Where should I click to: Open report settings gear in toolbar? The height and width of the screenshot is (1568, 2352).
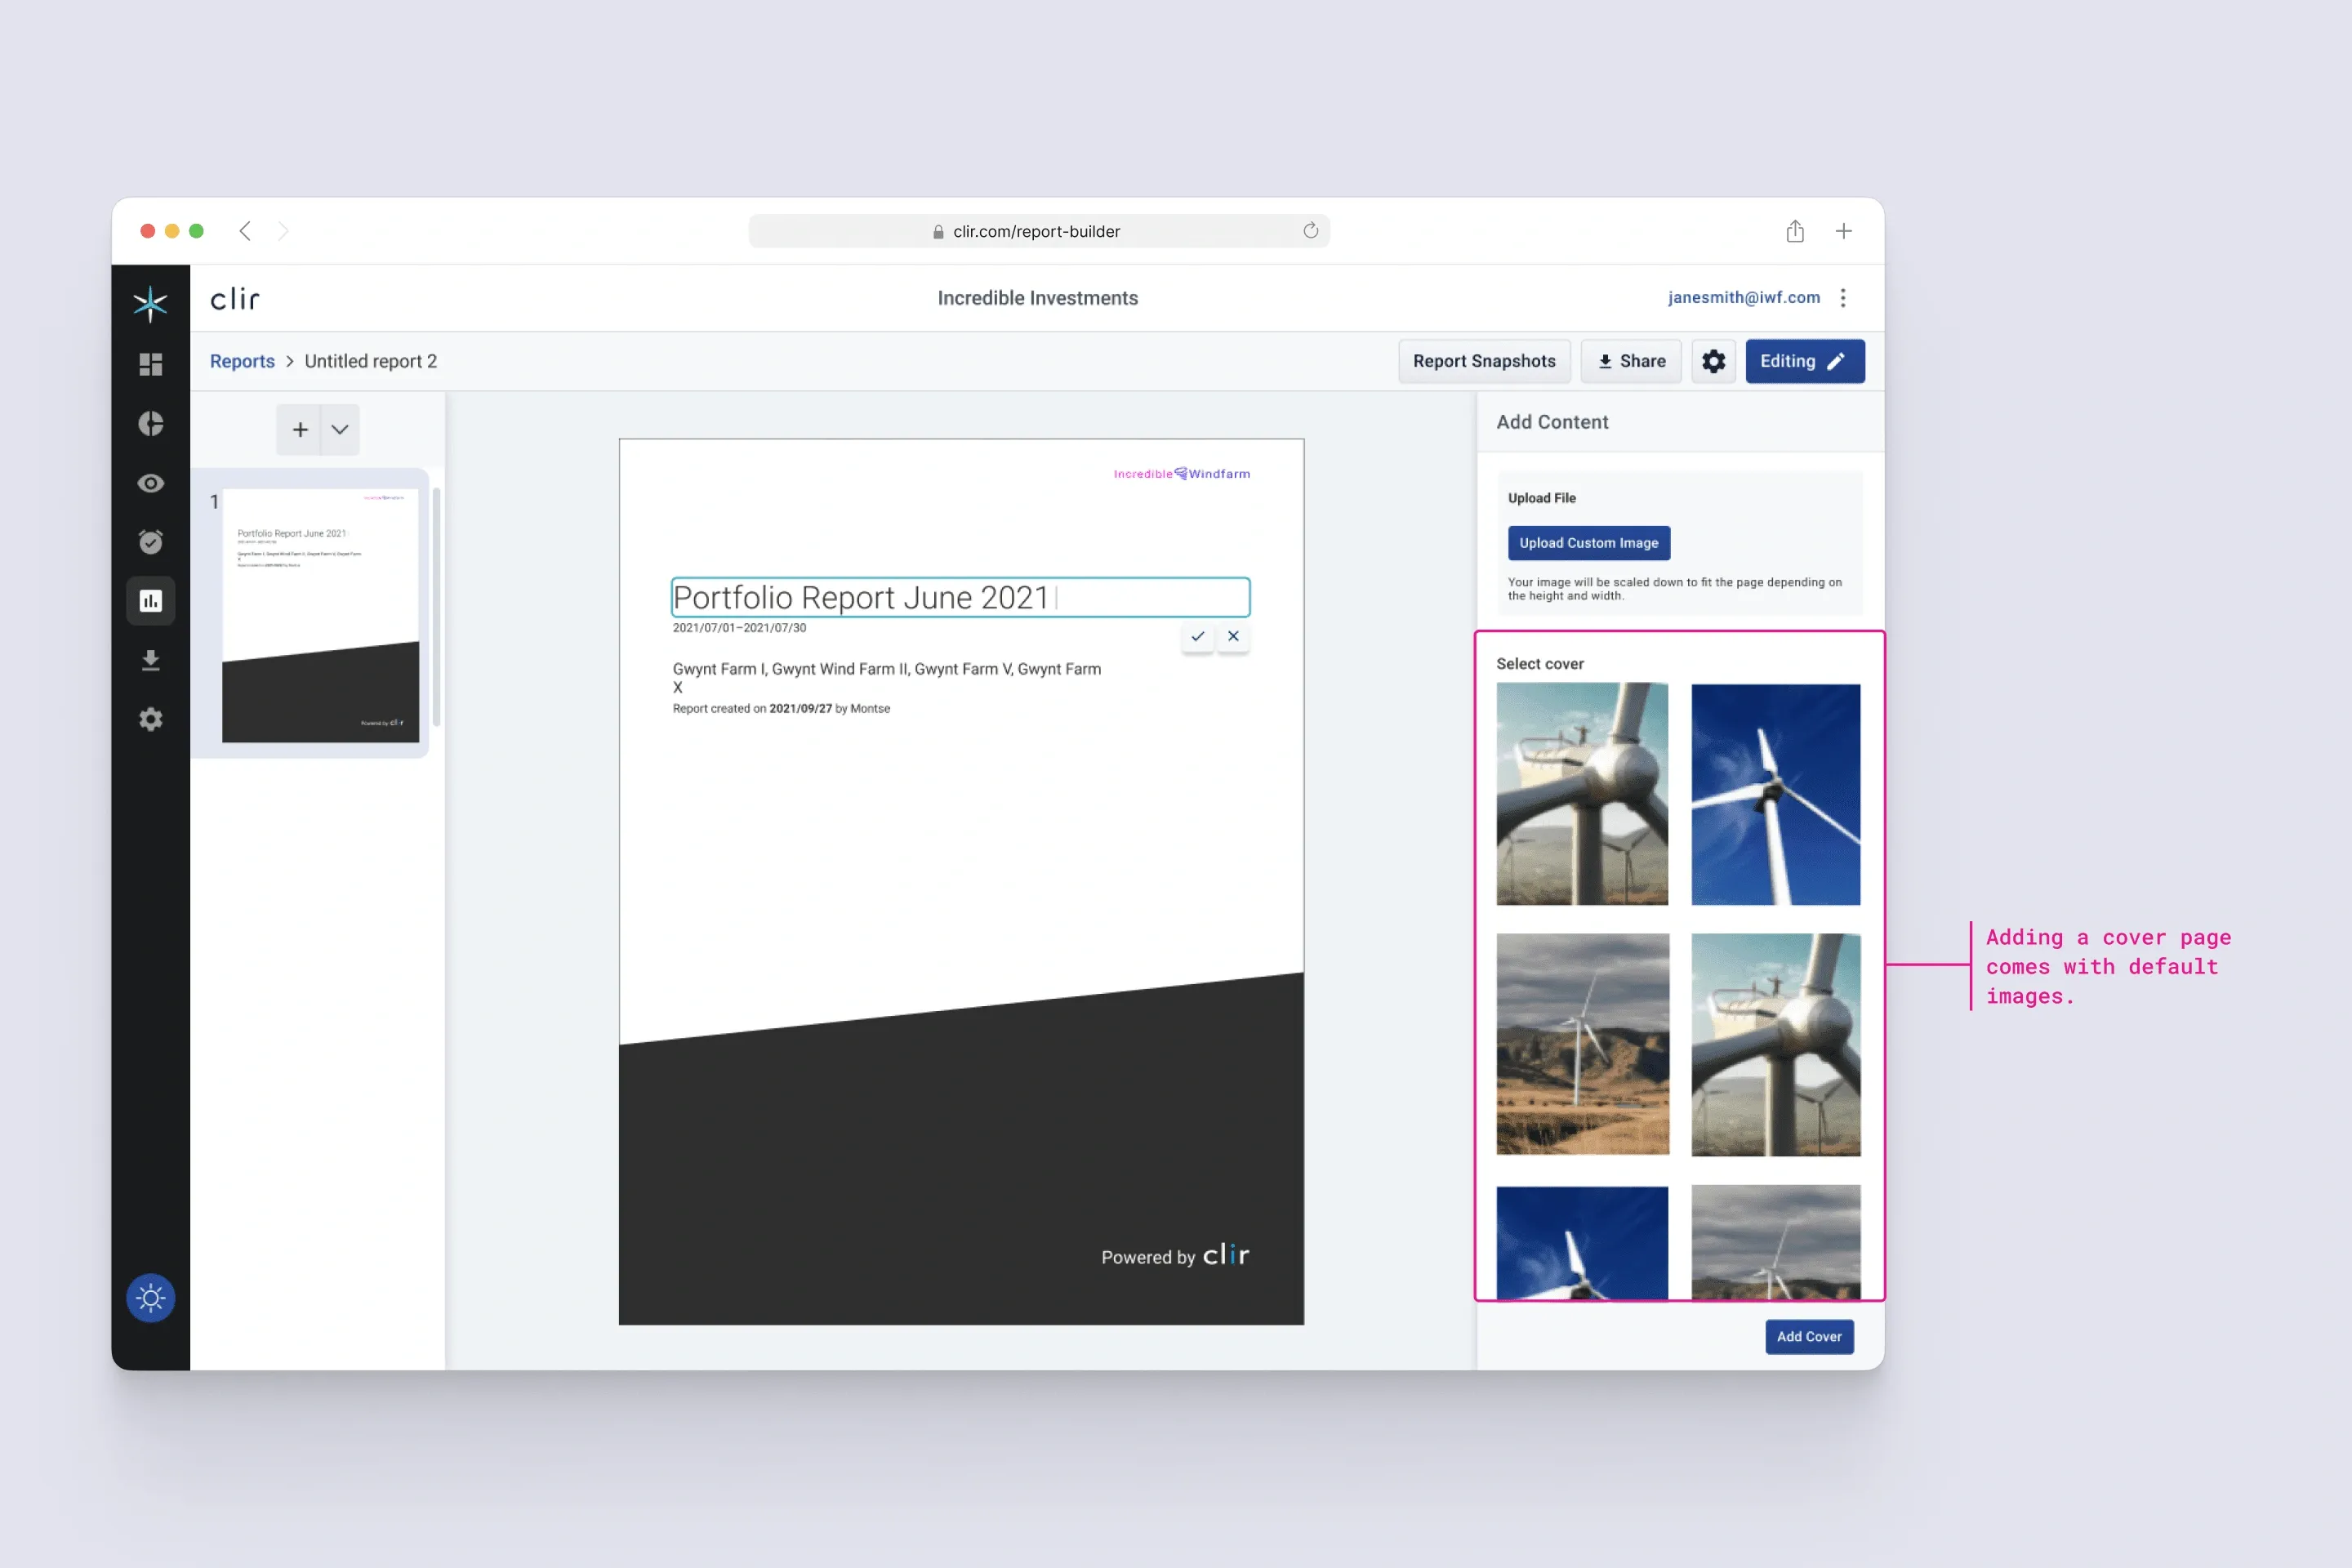click(x=1713, y=361)
